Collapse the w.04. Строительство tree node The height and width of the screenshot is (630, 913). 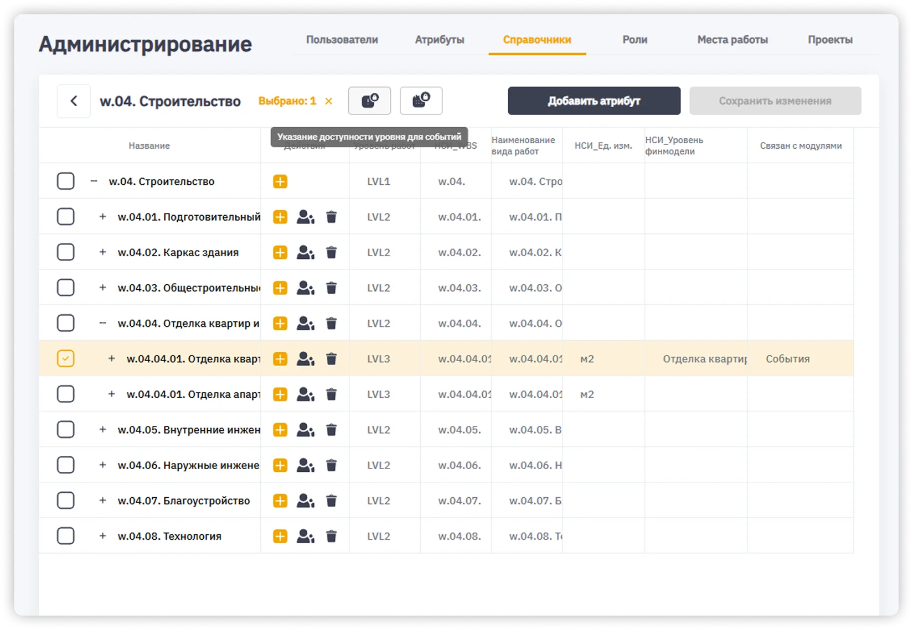94,181
